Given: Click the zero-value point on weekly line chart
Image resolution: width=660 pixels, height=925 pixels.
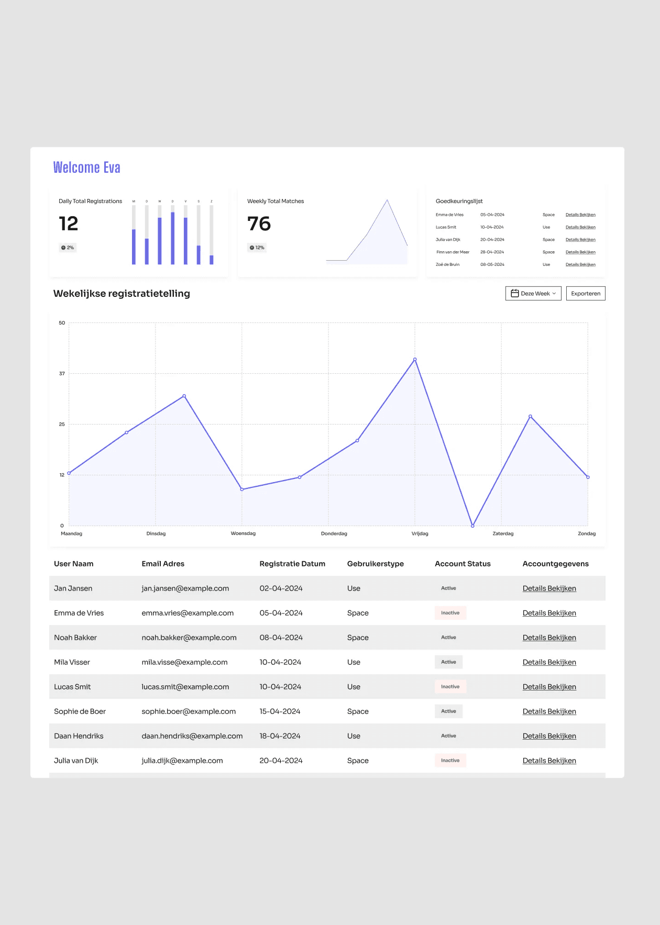Looking at the screenshot, I should 472,526.
